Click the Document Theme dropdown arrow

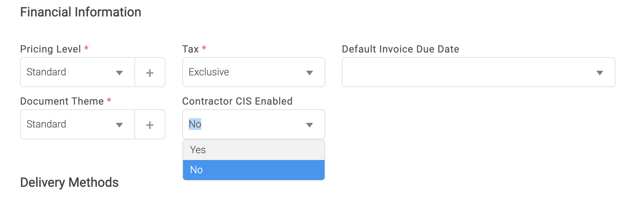point(119,125)
